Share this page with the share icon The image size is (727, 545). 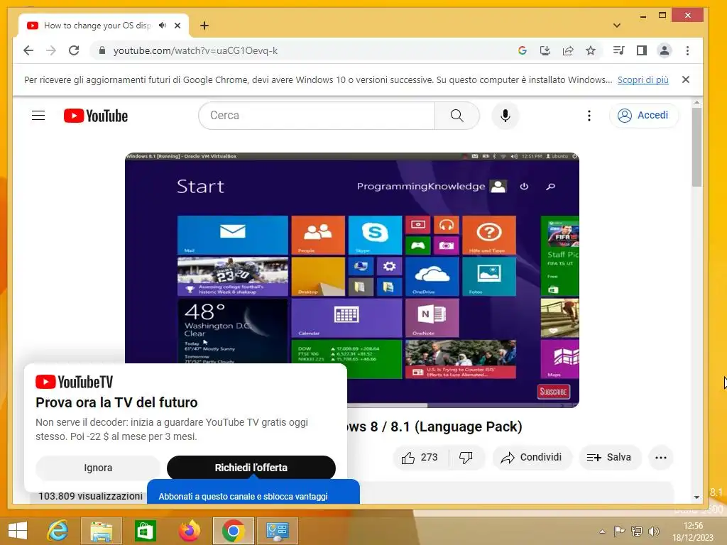[568, 50]
